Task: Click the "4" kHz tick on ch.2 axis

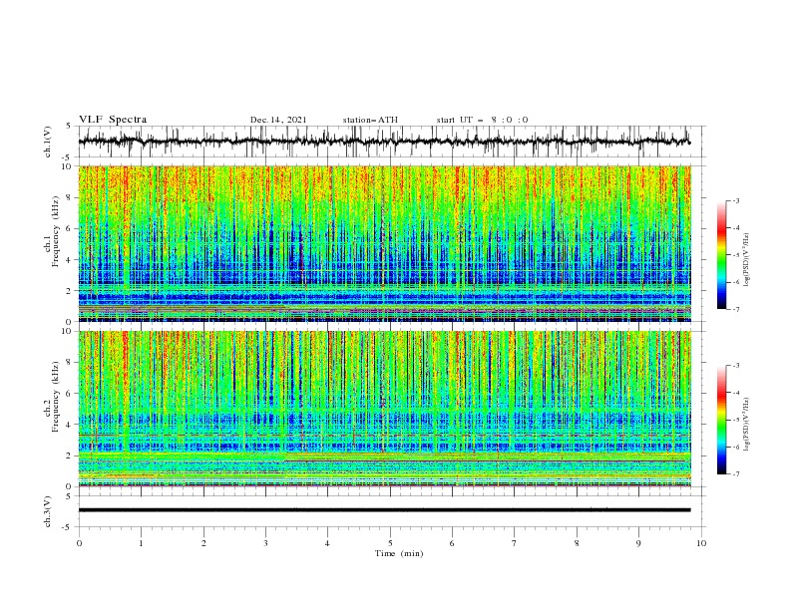Action: tap(71, 425)
